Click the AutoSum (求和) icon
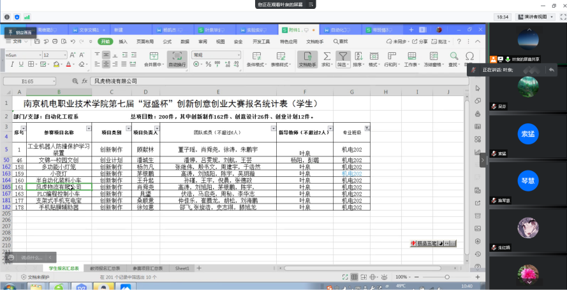 tap(327, 56)
